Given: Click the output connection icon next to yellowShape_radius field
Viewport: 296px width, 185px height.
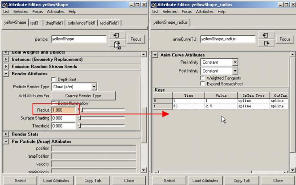Looking at the screenshot, I should 266,43.
